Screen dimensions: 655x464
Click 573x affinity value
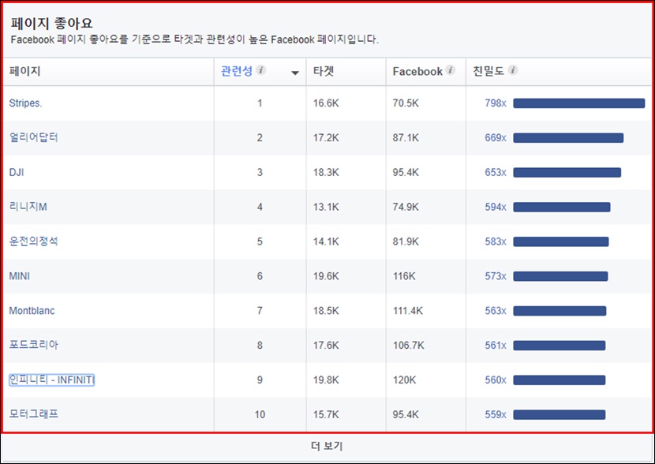point(496,276)
